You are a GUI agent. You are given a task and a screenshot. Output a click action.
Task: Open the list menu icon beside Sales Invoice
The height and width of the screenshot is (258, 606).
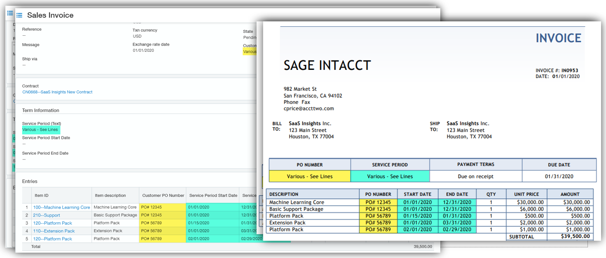coord(19,16)
